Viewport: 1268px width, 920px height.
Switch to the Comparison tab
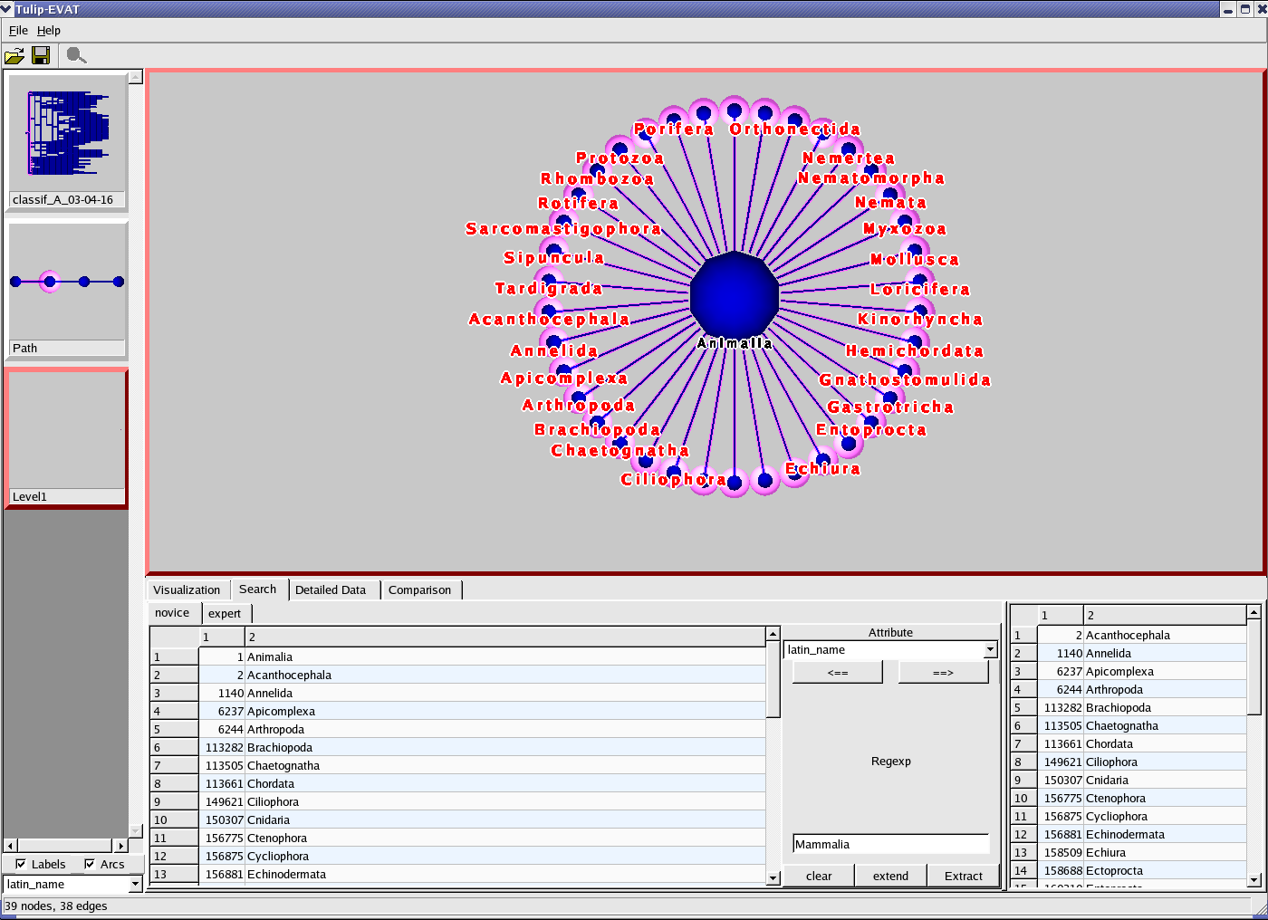pyautogui.click(x=419, y=590)
